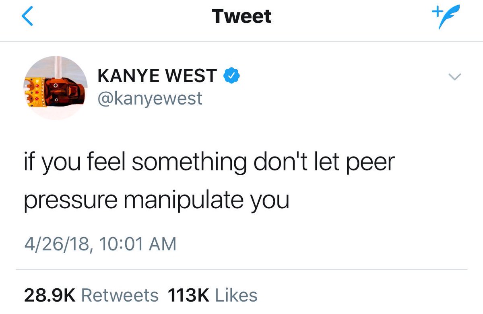Open the KANYE WEST display name
This screenshot has height=314, width=483.
[157, 76]
